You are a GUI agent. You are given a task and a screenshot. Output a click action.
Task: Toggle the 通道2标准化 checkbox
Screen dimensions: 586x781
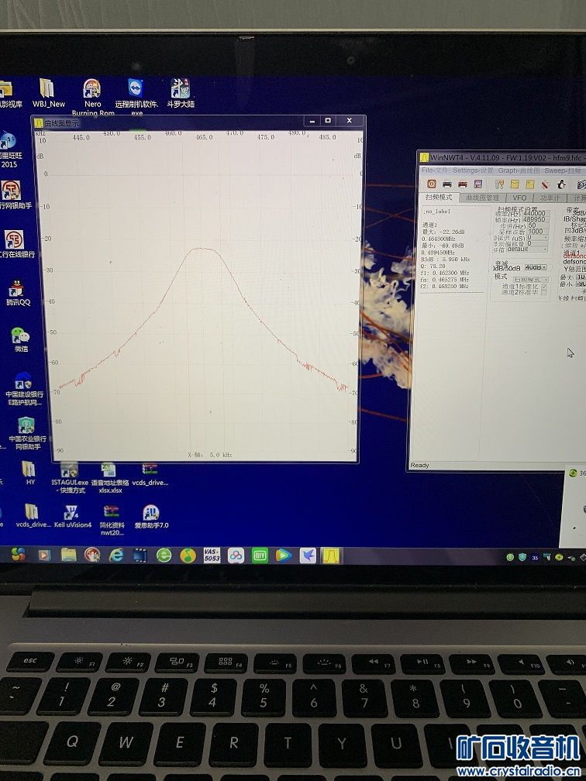coord(544,292)
